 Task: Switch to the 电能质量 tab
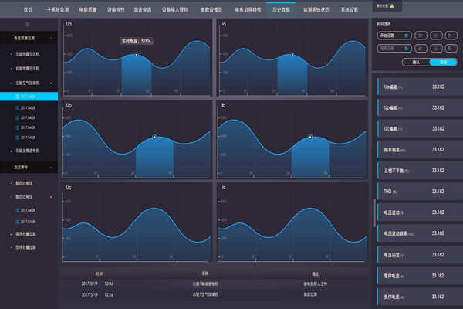[x=89, y=9]
